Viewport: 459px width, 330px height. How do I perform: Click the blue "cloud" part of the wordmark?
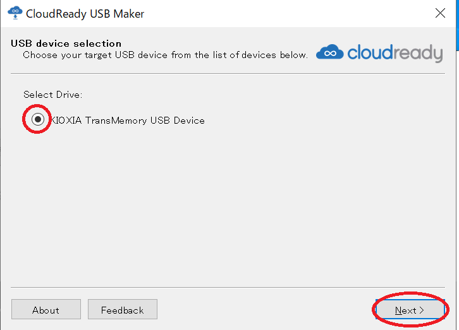pyautogui.click(x=370, y=52)
